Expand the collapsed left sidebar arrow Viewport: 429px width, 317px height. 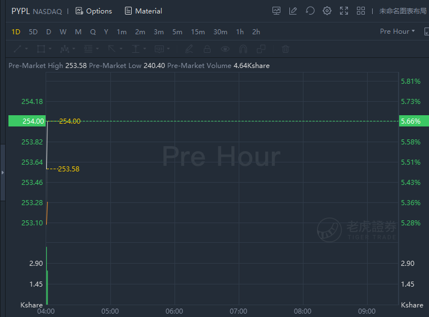2,173
